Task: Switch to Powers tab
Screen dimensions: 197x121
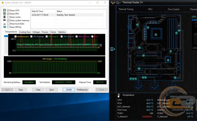Action: tap(45, 32)
